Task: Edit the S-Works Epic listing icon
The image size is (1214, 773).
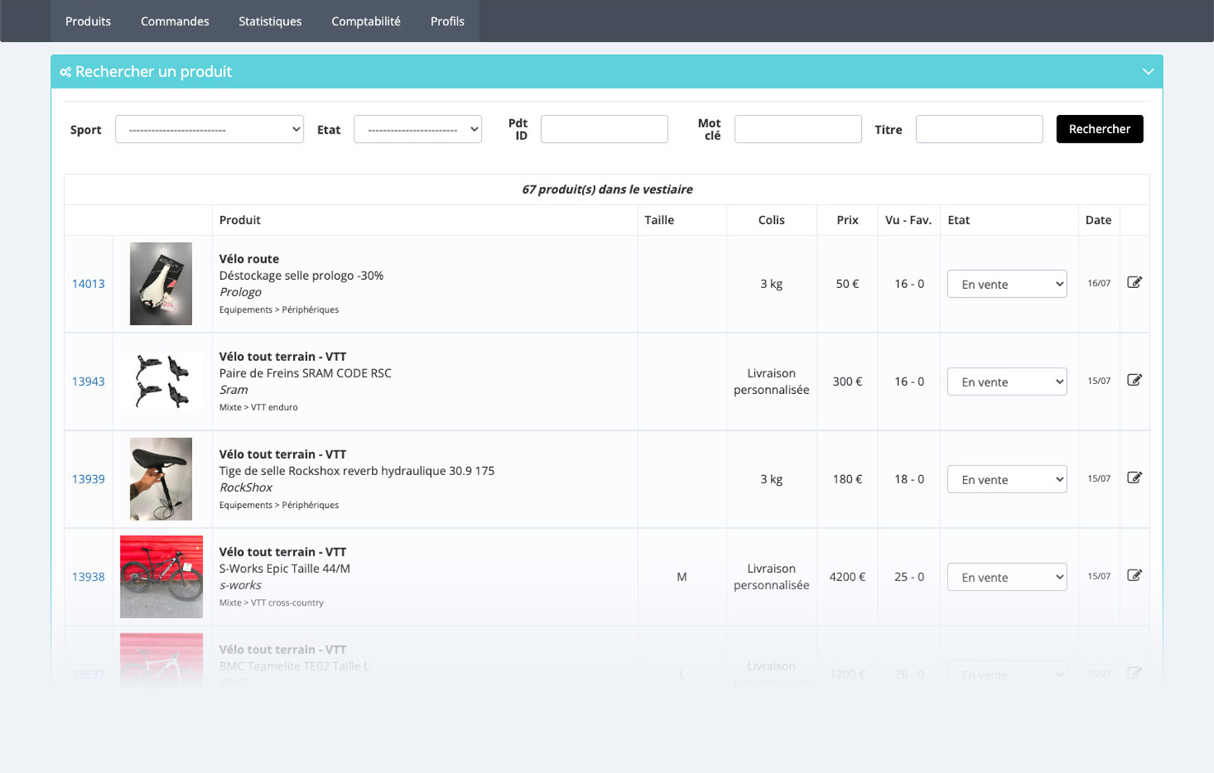Action: [x=1134, y=575]
